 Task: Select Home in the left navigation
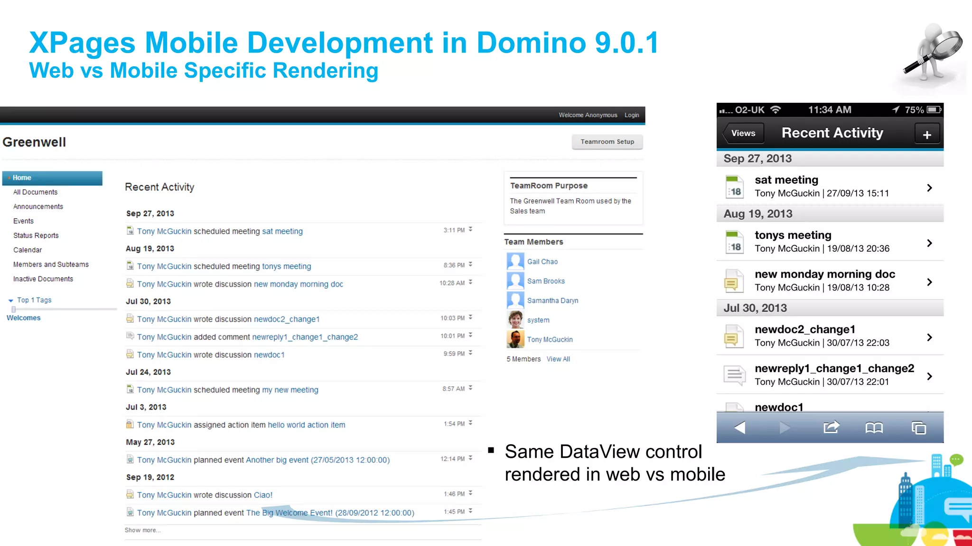click(52, 178)
